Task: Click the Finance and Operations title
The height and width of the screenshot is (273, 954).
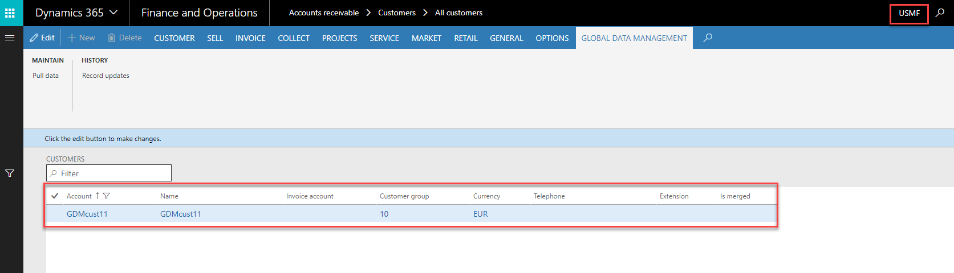Action: (x=200, y=13)
